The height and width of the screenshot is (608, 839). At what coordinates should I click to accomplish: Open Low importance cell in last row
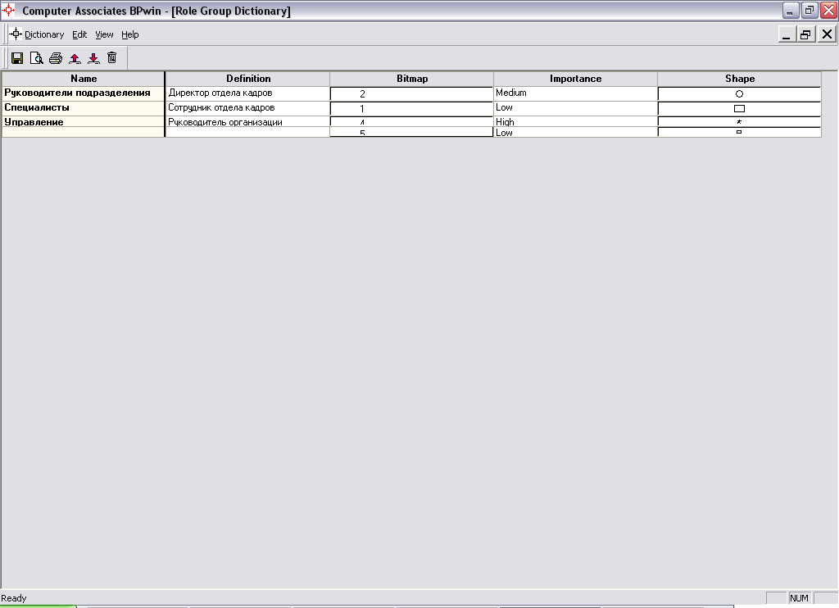tap(576, 132)
